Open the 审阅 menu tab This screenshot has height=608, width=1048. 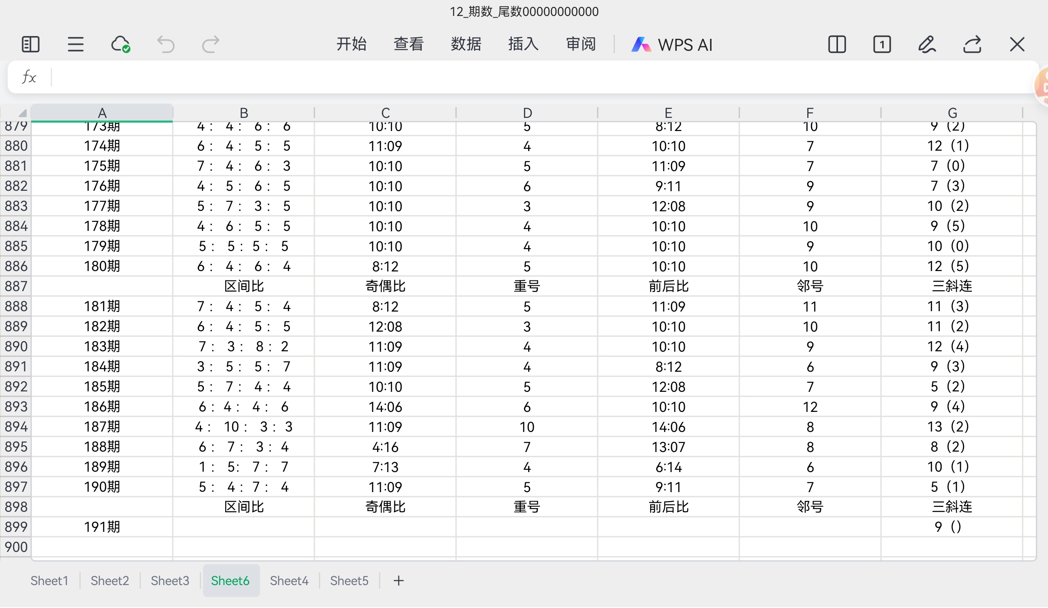click(x=581, y=44)
